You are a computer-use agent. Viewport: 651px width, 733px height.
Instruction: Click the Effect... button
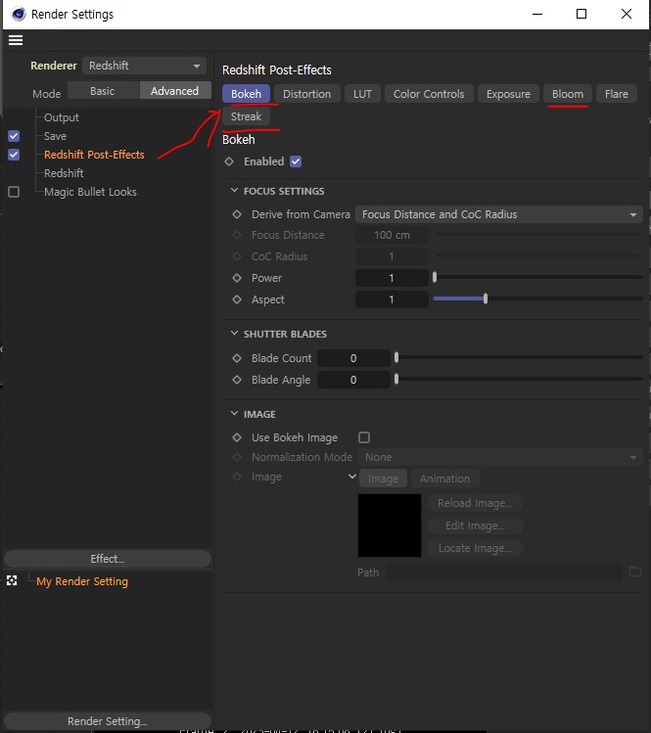point(108,559)
